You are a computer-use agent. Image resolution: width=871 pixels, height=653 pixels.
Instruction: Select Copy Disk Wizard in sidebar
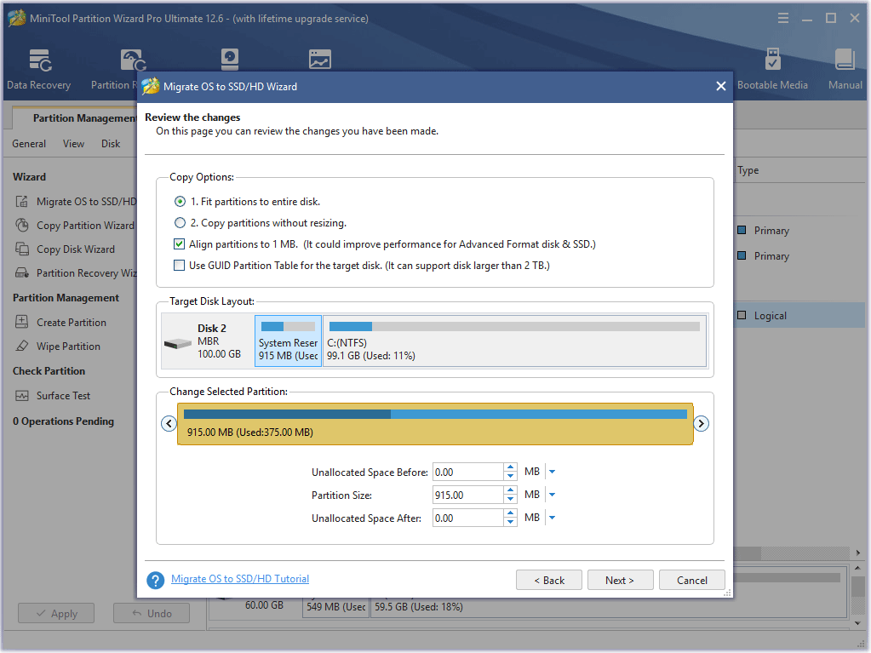[x=76, y=249]
